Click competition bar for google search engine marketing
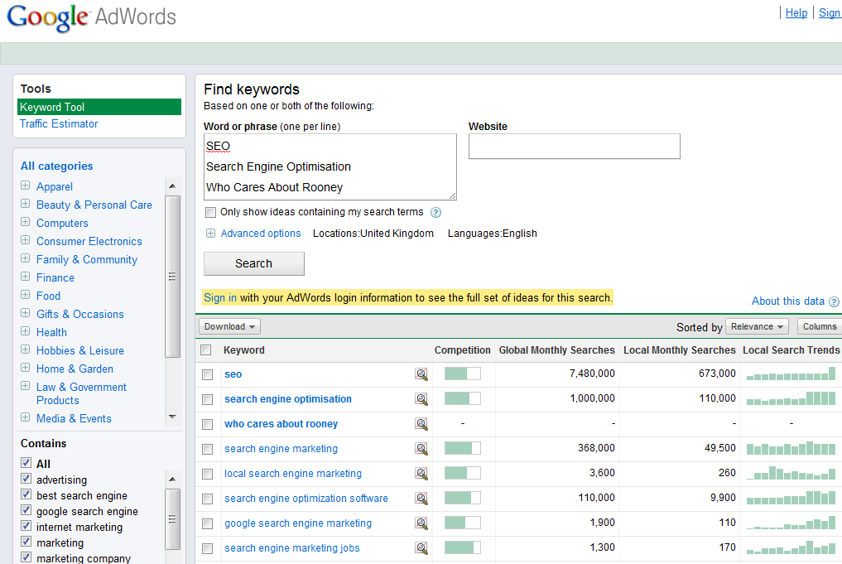Image resolution: width=842 pixels, height=564 pixels. (462, 523)
